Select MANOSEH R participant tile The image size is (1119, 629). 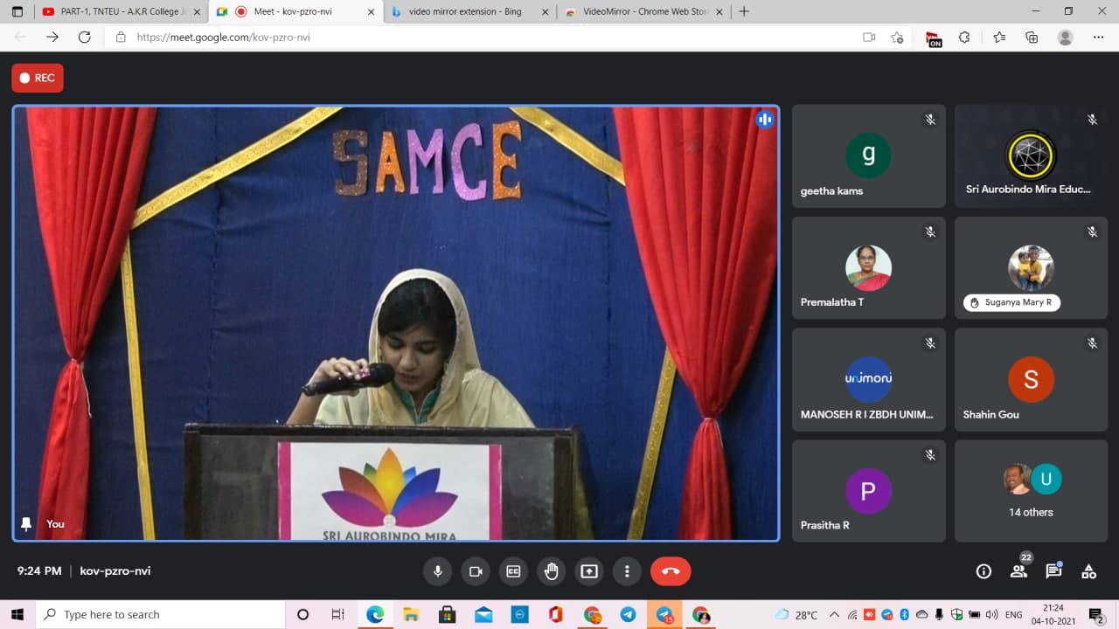click(869, 380)
